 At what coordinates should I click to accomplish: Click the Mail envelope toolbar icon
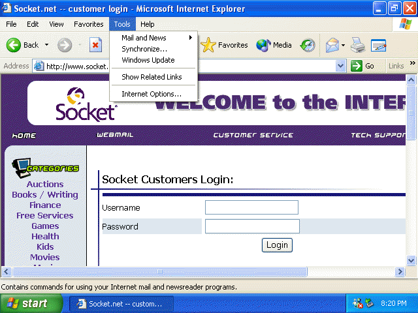[332, 45]
